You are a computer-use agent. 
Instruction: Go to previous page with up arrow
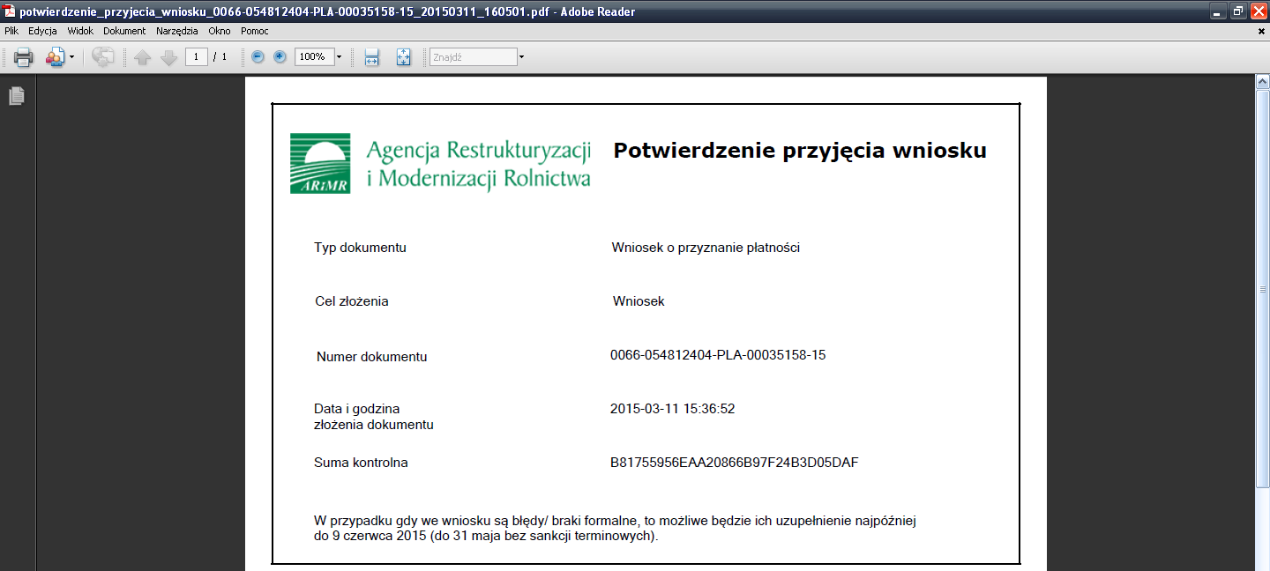click(143, 57)
